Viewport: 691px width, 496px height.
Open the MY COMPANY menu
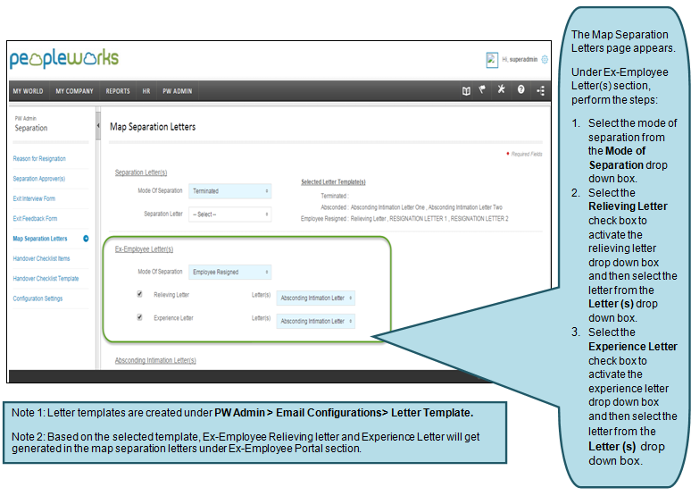point(74,91)
